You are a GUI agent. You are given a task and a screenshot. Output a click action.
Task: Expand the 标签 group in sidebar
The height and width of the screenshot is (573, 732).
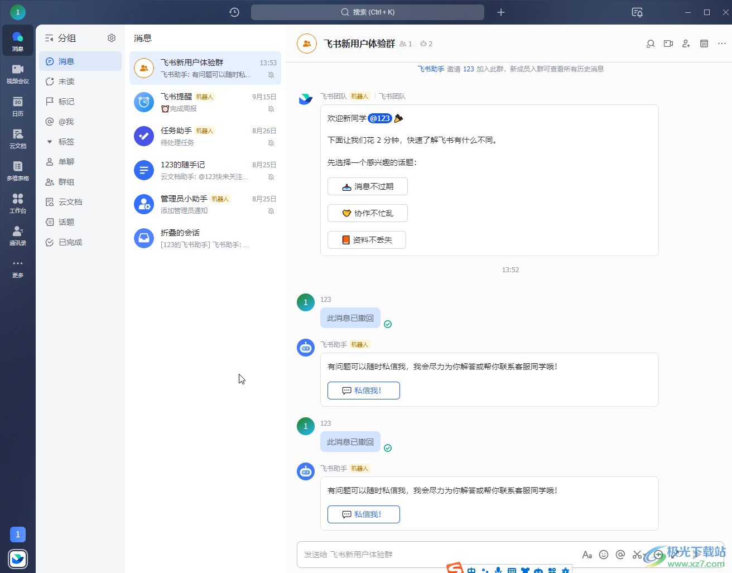(x=49, y=142)
